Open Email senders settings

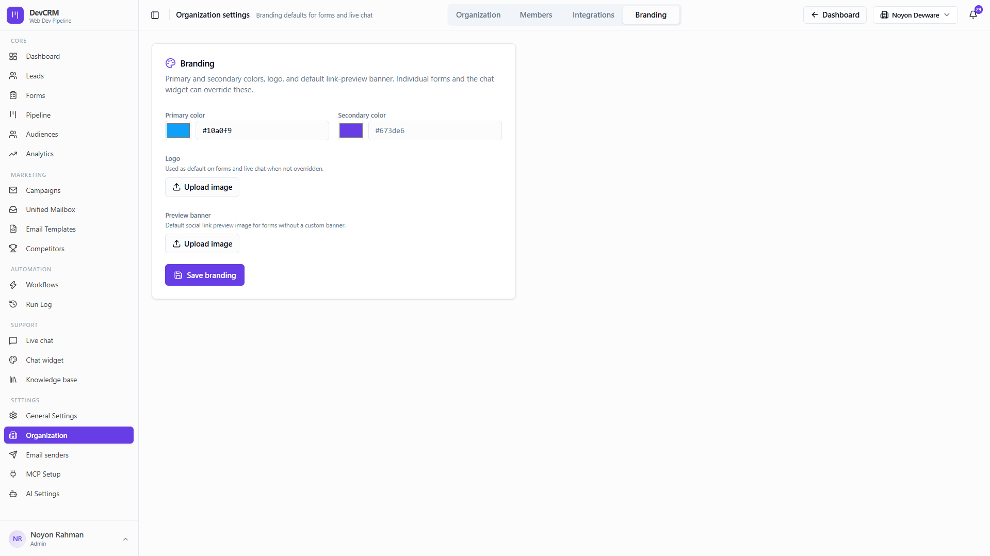[69, 455]
